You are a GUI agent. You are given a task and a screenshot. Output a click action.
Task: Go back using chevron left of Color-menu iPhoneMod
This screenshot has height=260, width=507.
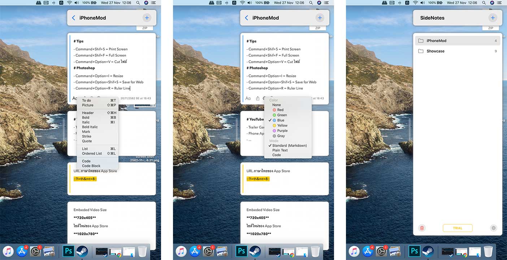[247, 18]
